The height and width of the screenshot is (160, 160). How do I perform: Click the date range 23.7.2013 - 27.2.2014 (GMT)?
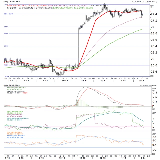pyautogui.click(x=148, y=85)
